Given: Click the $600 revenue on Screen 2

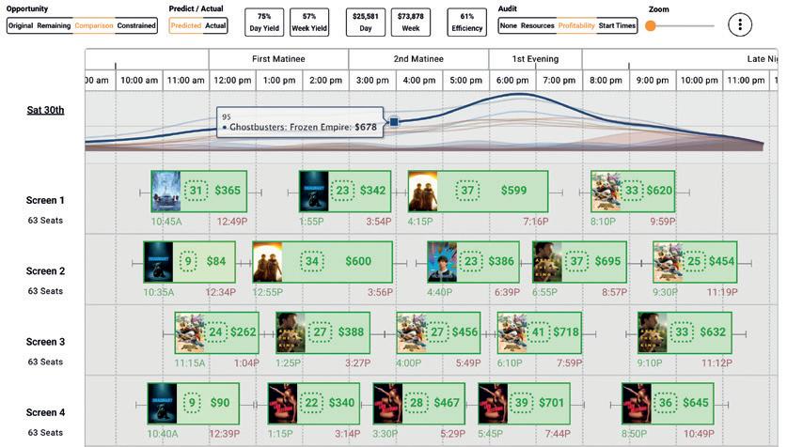Looking at the screenshot, I should tap(358, 261).
